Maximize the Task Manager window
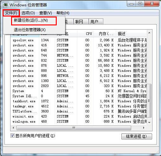This screenshot has width=161, height=156. pyautogui.click(x=140, y=4)
